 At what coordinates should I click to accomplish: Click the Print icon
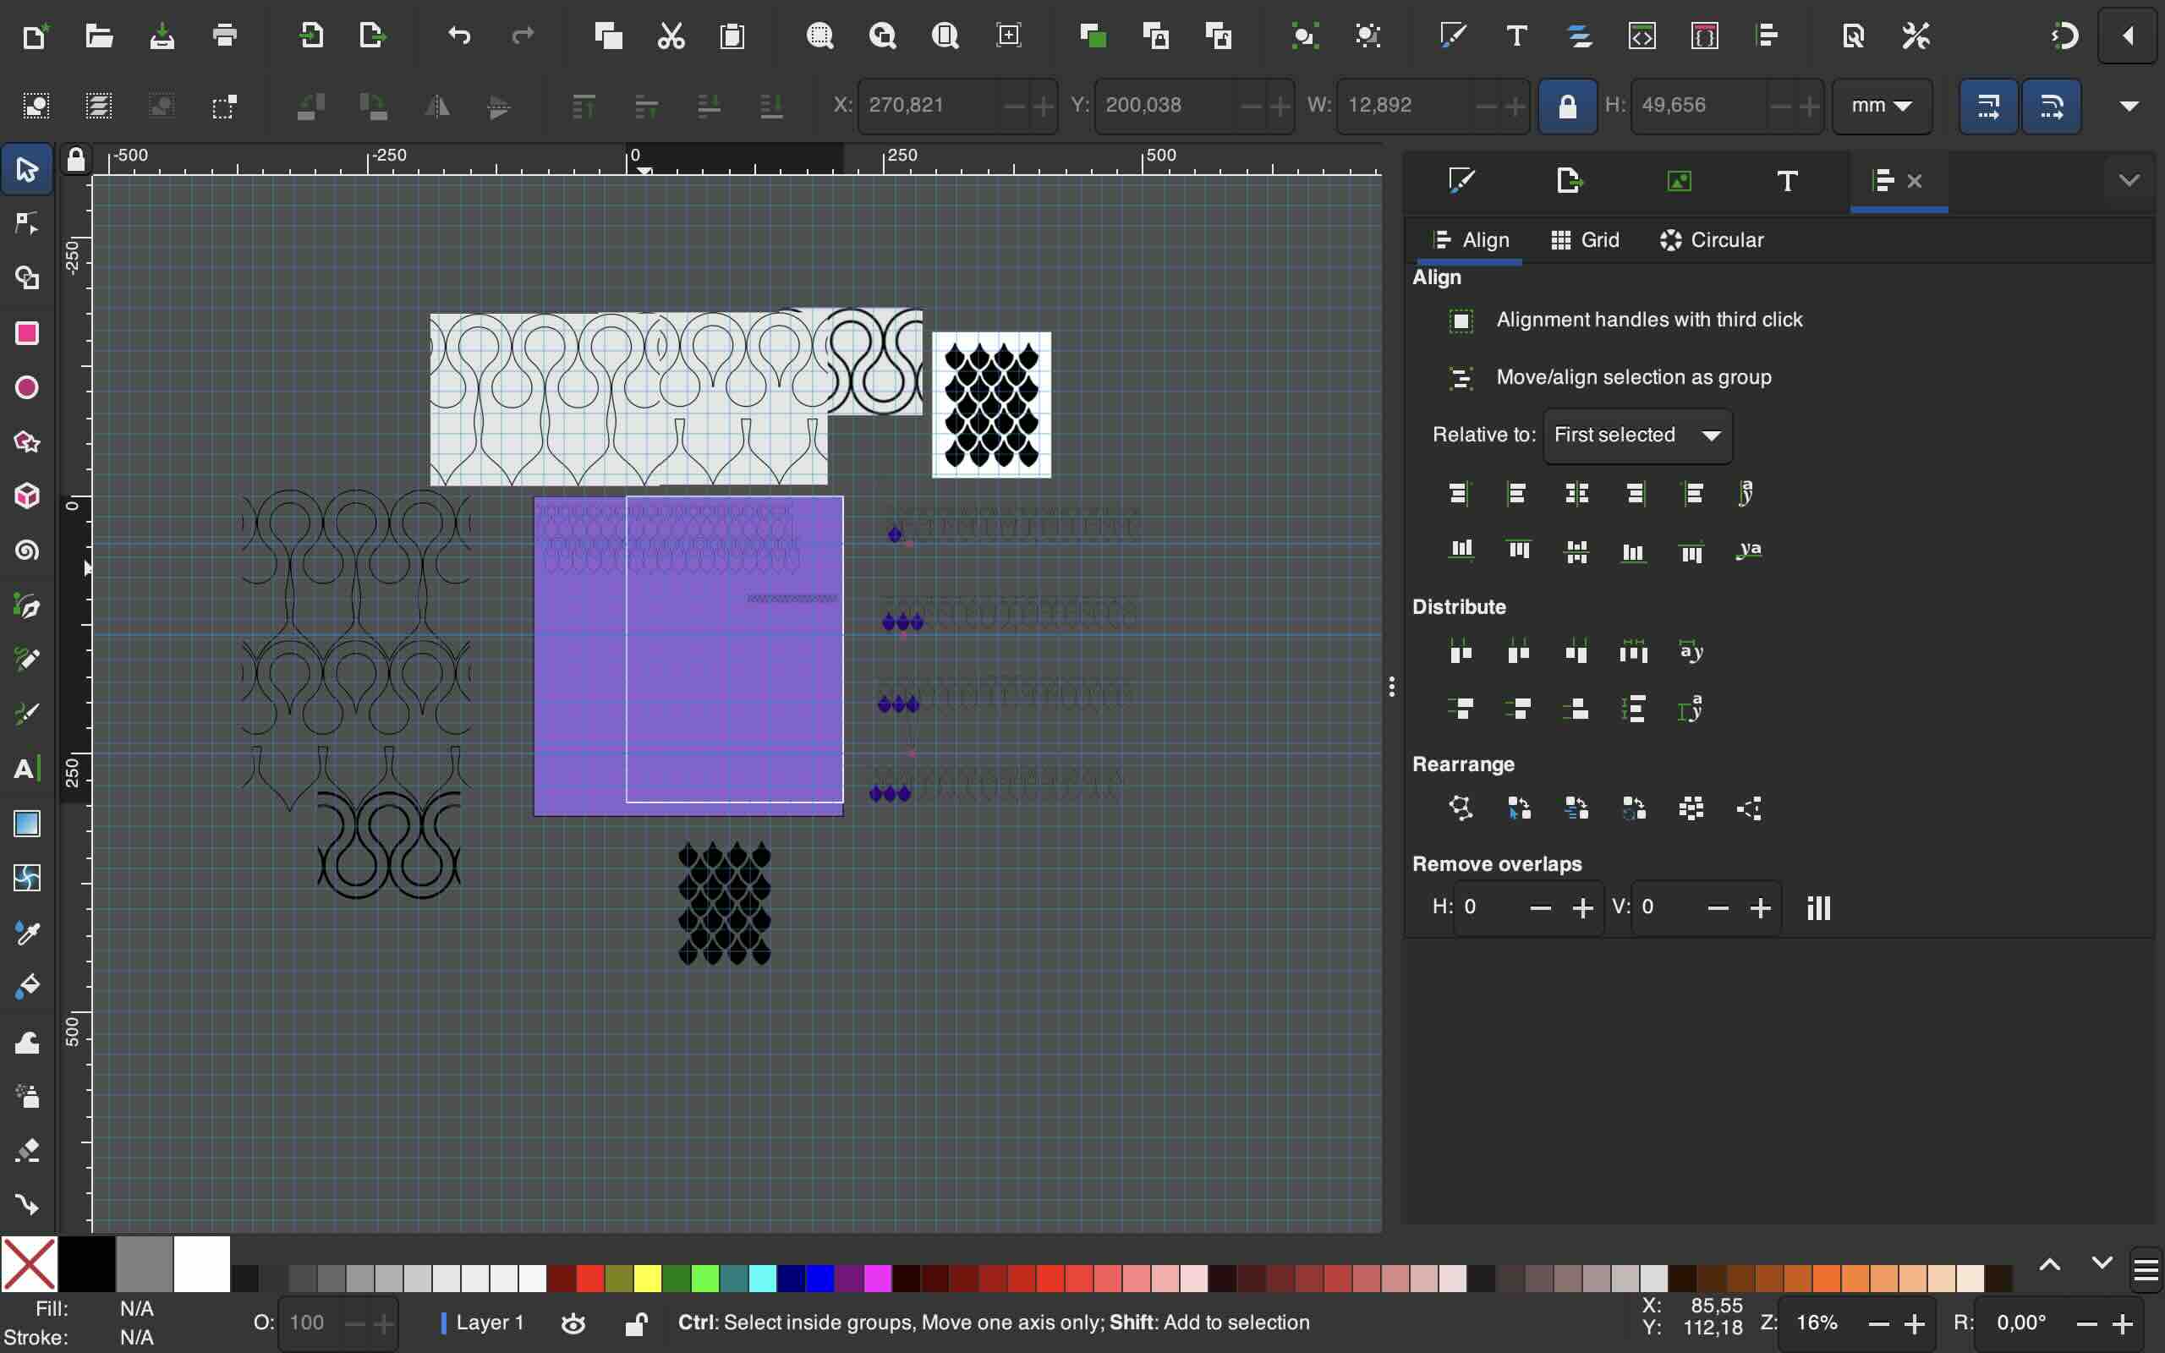(225, 36)
